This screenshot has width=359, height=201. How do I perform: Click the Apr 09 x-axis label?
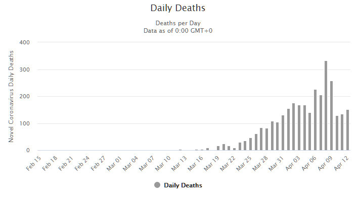tap(325, 163)
